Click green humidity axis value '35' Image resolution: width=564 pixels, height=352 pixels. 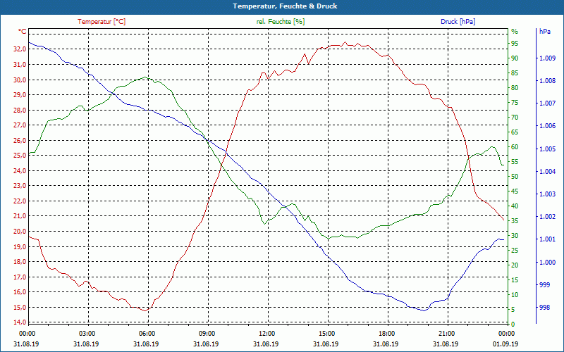pos(515,221)
